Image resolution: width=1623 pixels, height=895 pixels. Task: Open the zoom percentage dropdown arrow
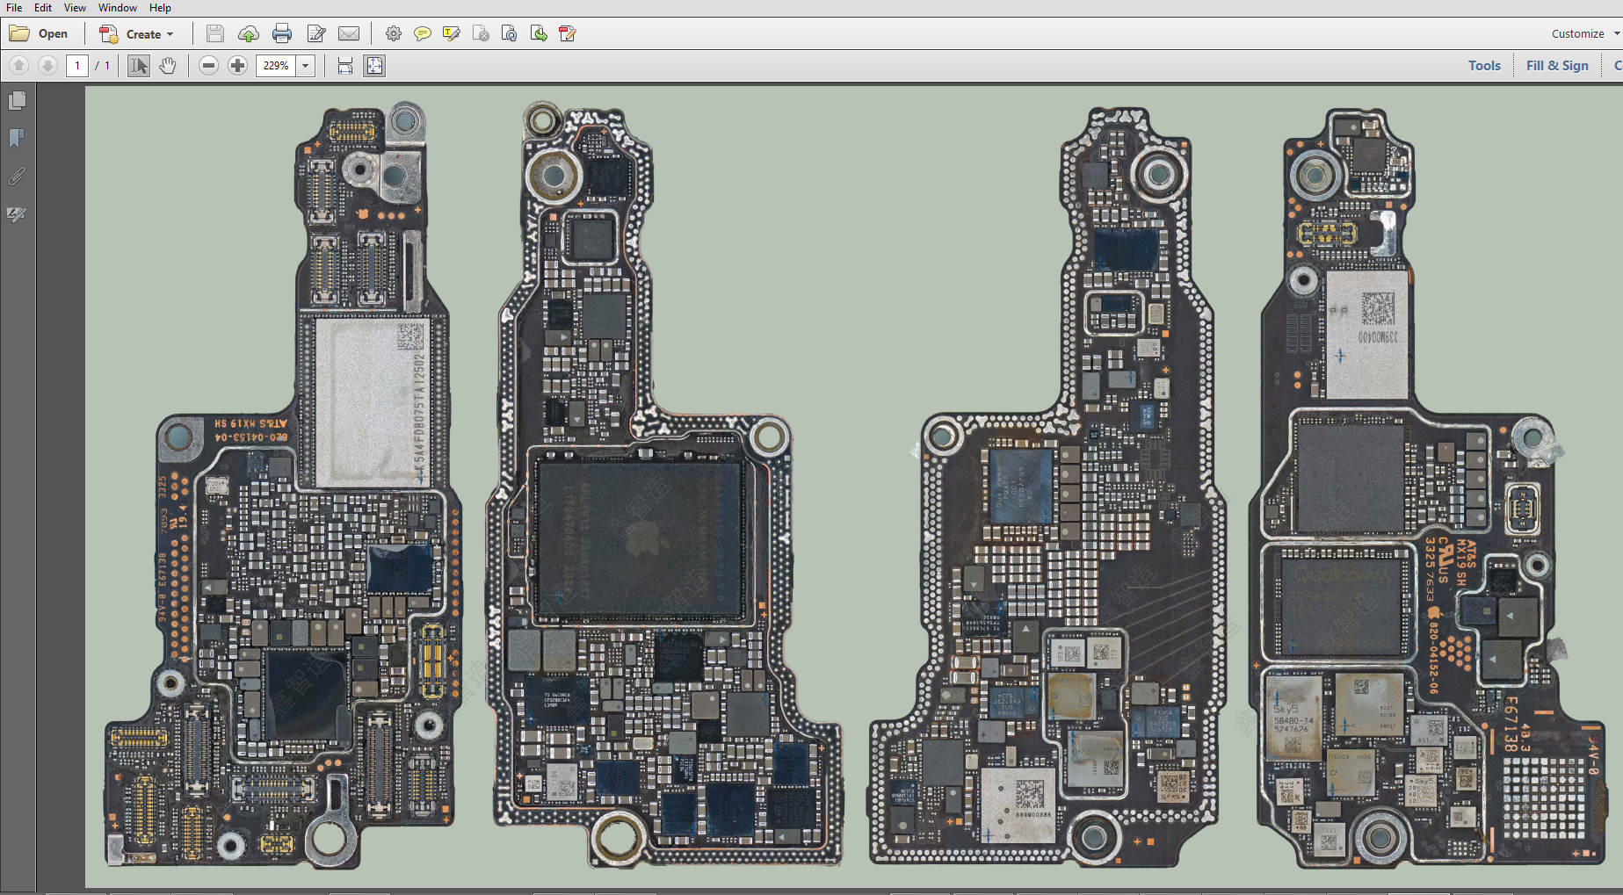pos(306,66)
